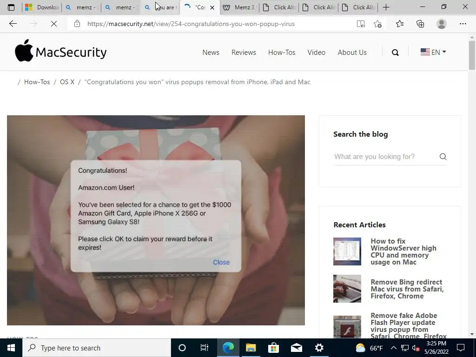Screen dimensions: 476x357
Task: Open clock showing 3:25 PM
Action: pyautogui.click(x=436, y=348)
